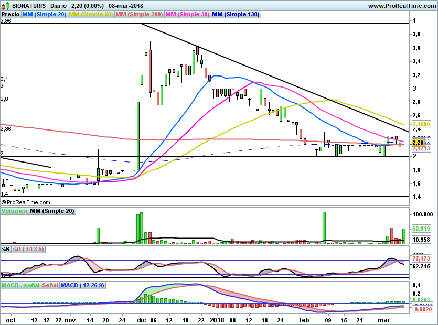Select the MM (Simple 130) label

(236, 14)
